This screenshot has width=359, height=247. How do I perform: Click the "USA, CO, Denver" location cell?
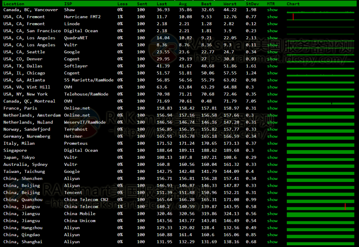23,59
